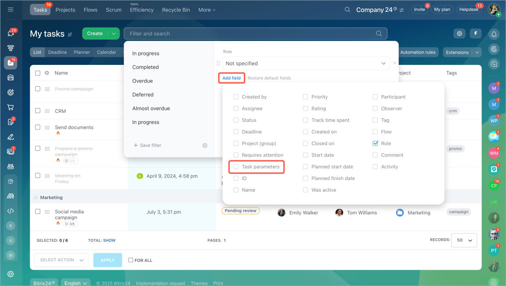Open the Send documents row menu icon
Image resolution: width=506 pixels, height=286 pixels.
click(x=47, y=127)
